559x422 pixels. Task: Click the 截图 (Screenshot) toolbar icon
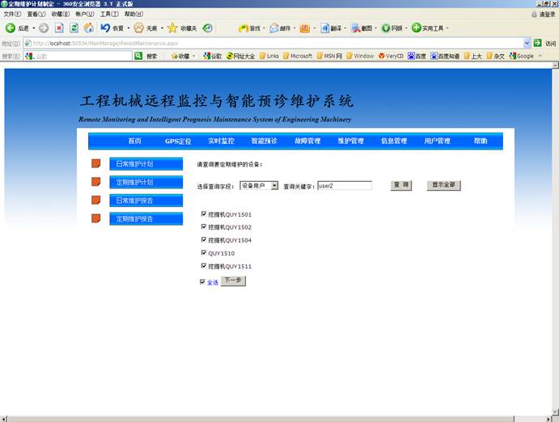[356, 28]
